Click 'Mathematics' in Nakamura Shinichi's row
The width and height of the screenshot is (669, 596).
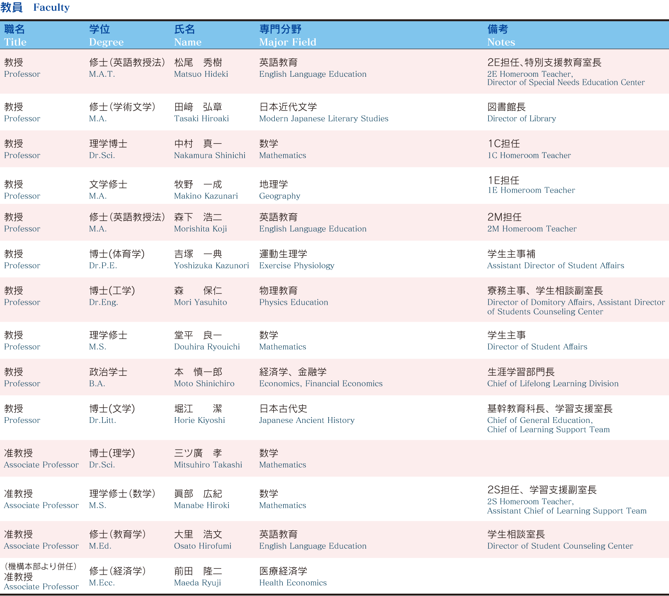coord(283,155)
